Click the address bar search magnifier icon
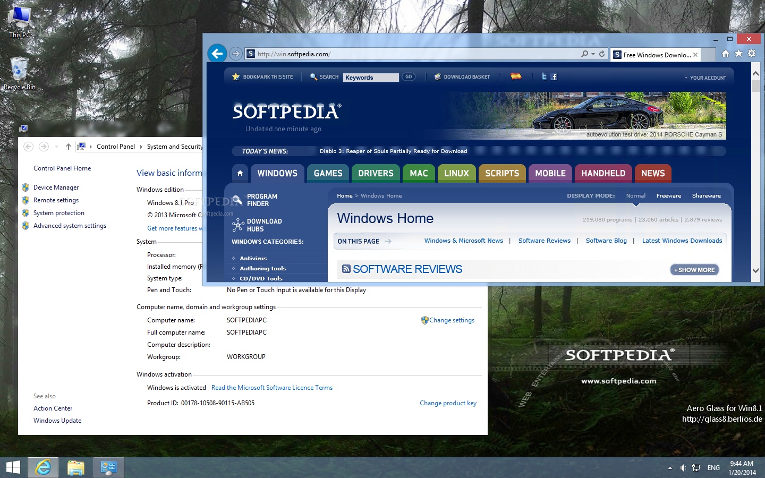This screenshot has width=765, height=478. pos(585,54)
